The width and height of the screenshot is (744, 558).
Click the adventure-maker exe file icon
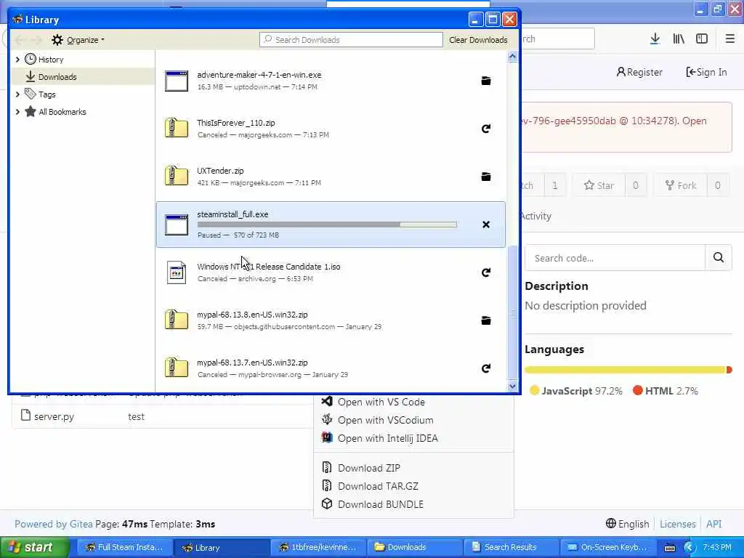click(x=177, y=81)
